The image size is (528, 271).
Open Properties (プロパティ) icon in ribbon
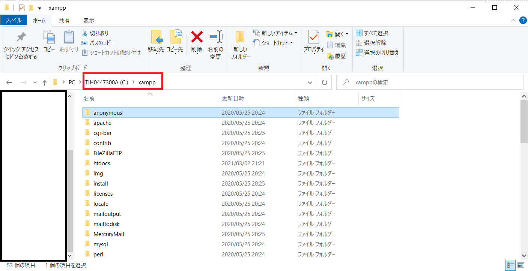click(313, 37)
